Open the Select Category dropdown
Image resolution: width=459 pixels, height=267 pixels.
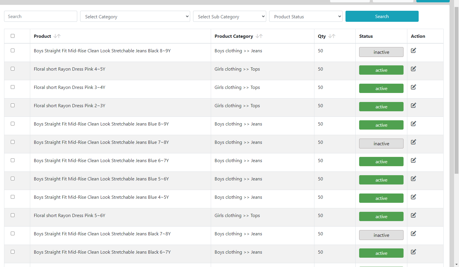tap(135, 17)
